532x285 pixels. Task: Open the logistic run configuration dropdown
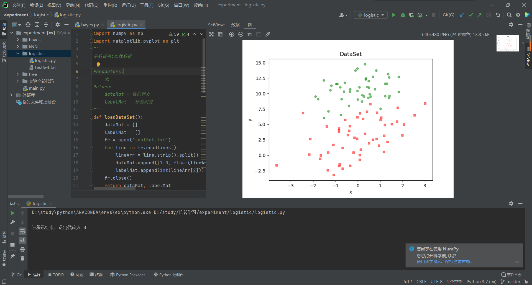(x=371, y=15)
